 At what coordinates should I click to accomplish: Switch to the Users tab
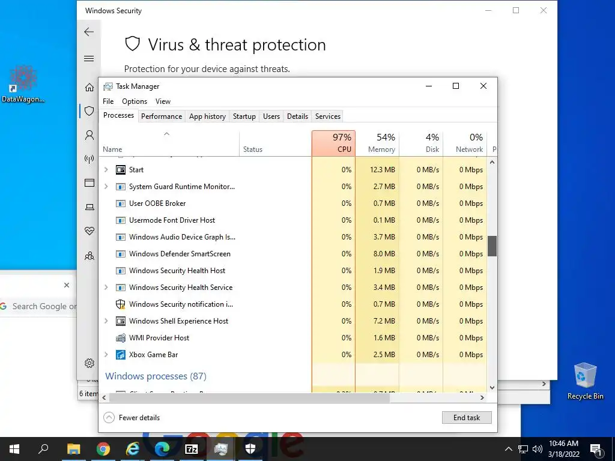tap(271, 116)
